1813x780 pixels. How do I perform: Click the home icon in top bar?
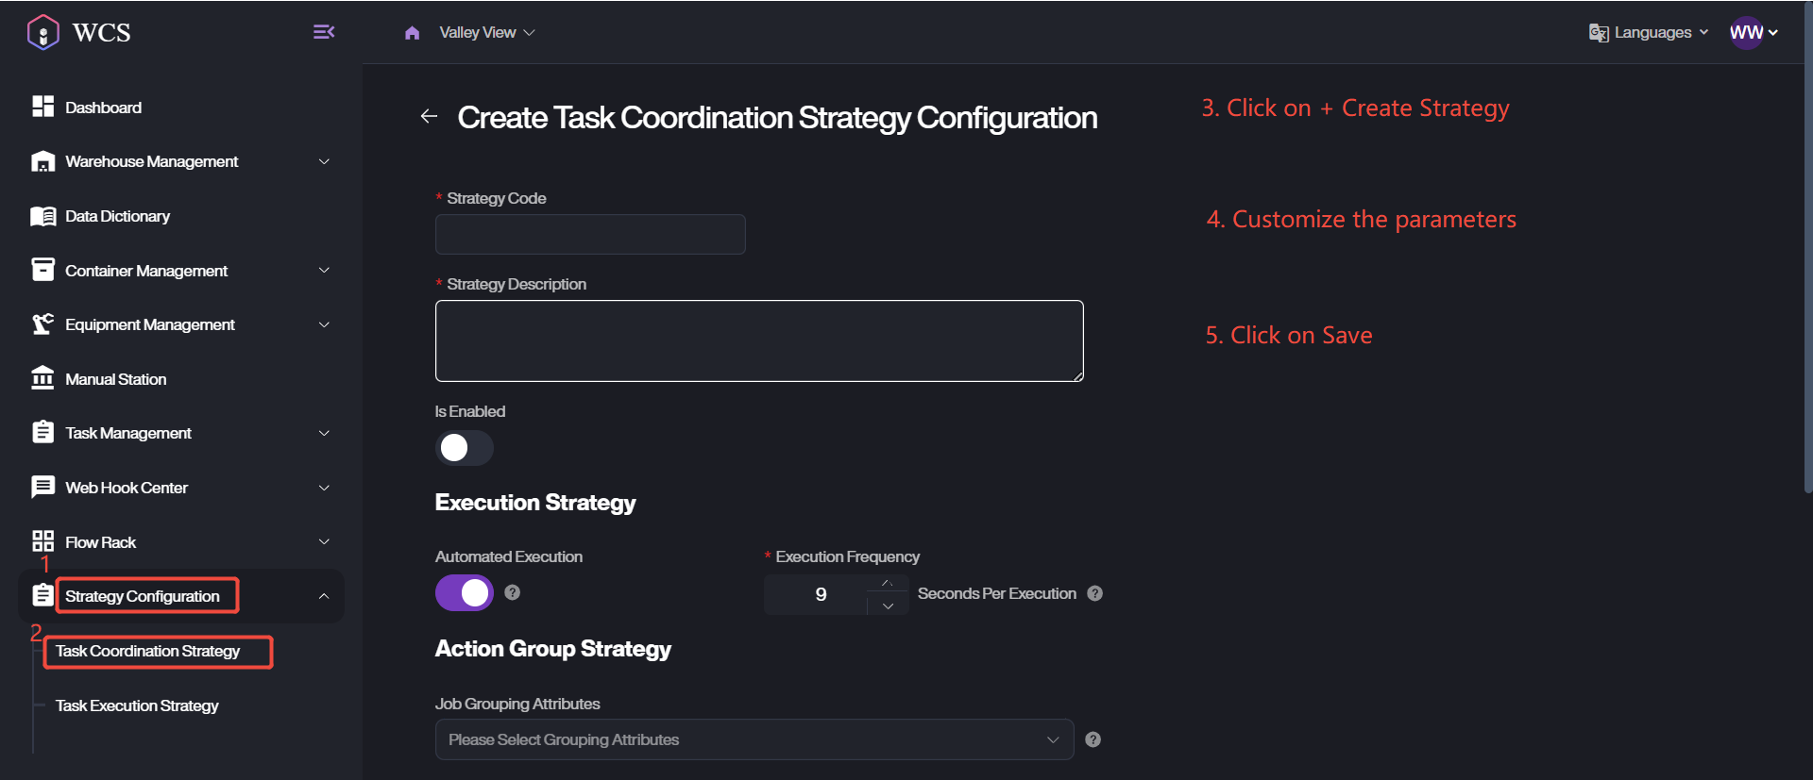(x=412, y=33)
